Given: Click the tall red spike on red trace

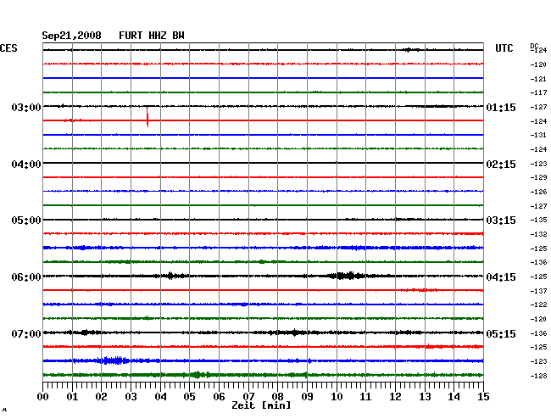Looking at the screenshot, I should click(147, 117).
